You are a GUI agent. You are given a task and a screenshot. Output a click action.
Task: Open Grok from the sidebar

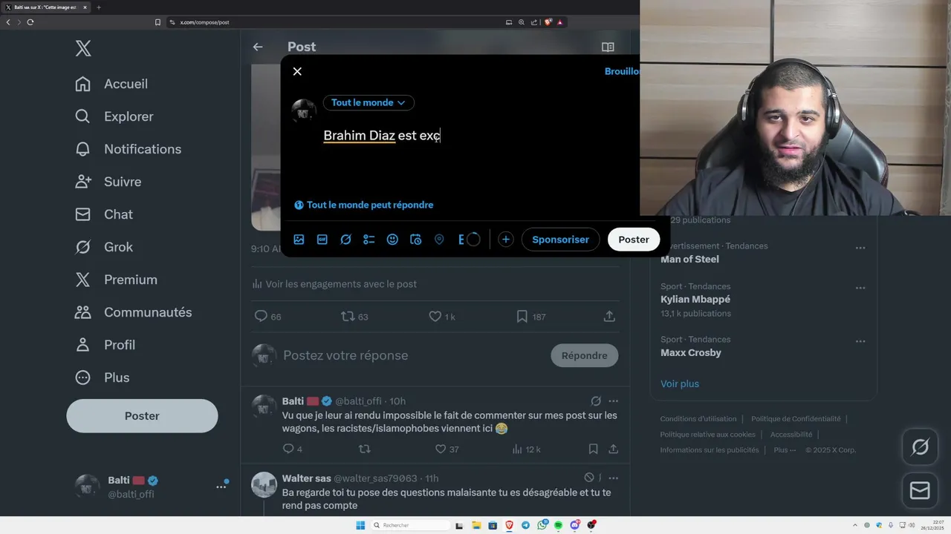pyautogui.click(x=104, y=247)
